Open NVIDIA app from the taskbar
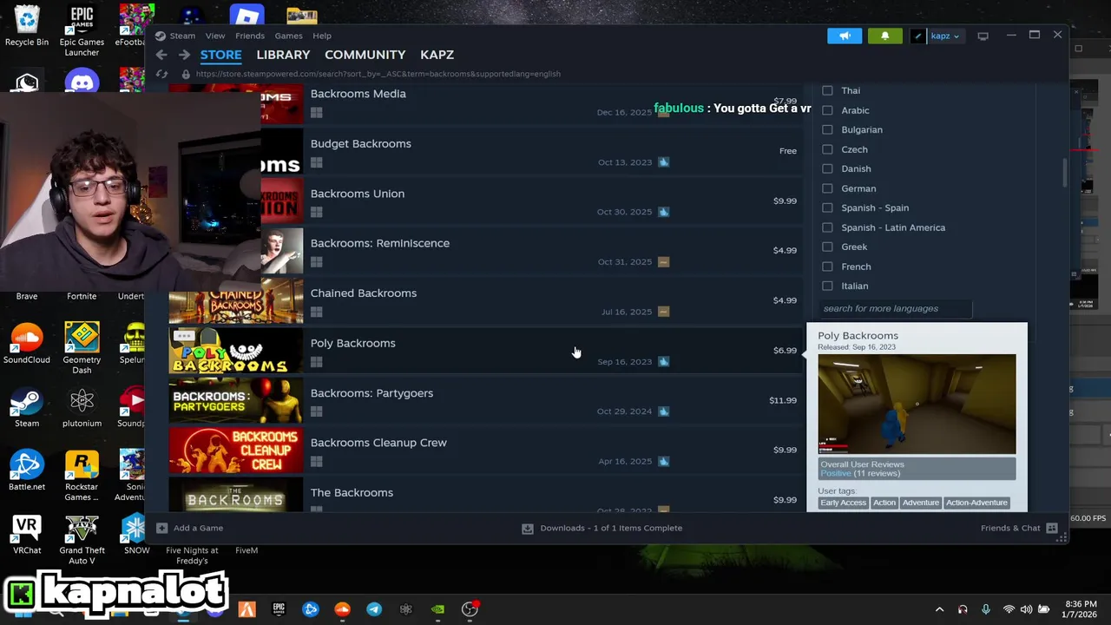Image resolution: width=1111 pixels, height=625 pixels. point(437,609)
